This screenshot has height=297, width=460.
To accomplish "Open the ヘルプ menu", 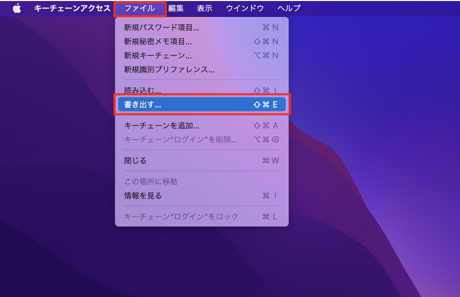I will 289,8.
